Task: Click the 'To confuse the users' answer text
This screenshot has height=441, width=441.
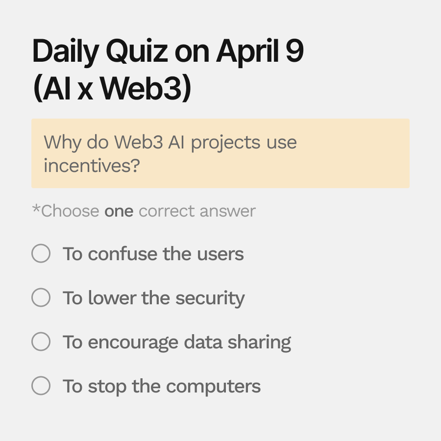Action: pos(153,254)
